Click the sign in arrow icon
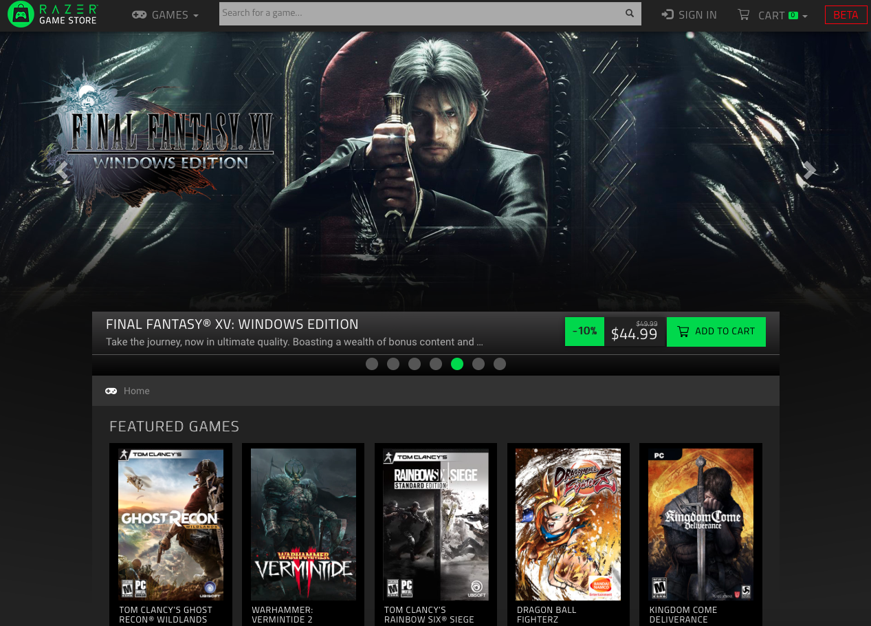The height and width of the screenshot is (626, 871). (x=667, y=14)
